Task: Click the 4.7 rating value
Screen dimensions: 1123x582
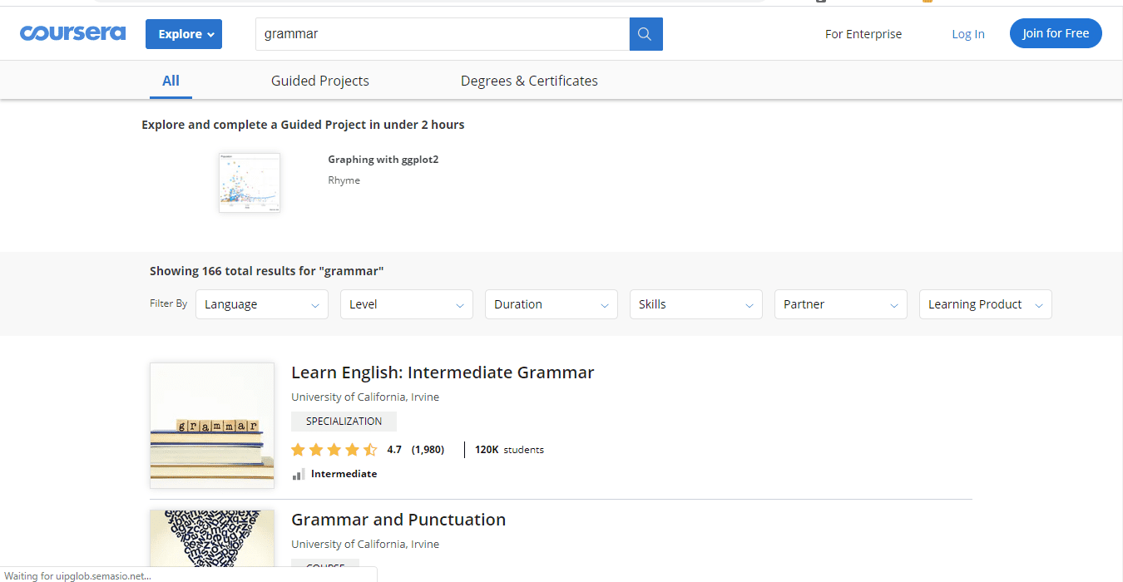Action: pyautogui.click(x=394, y=450)
